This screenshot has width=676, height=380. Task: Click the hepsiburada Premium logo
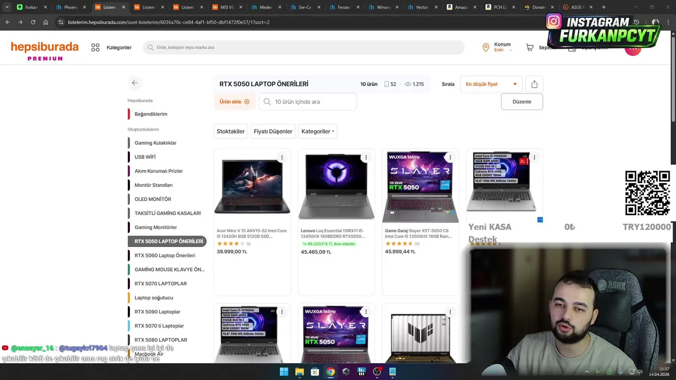coord(45,51)
